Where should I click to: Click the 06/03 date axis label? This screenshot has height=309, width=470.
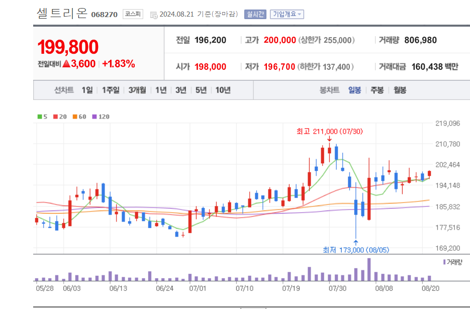point(72,288)
